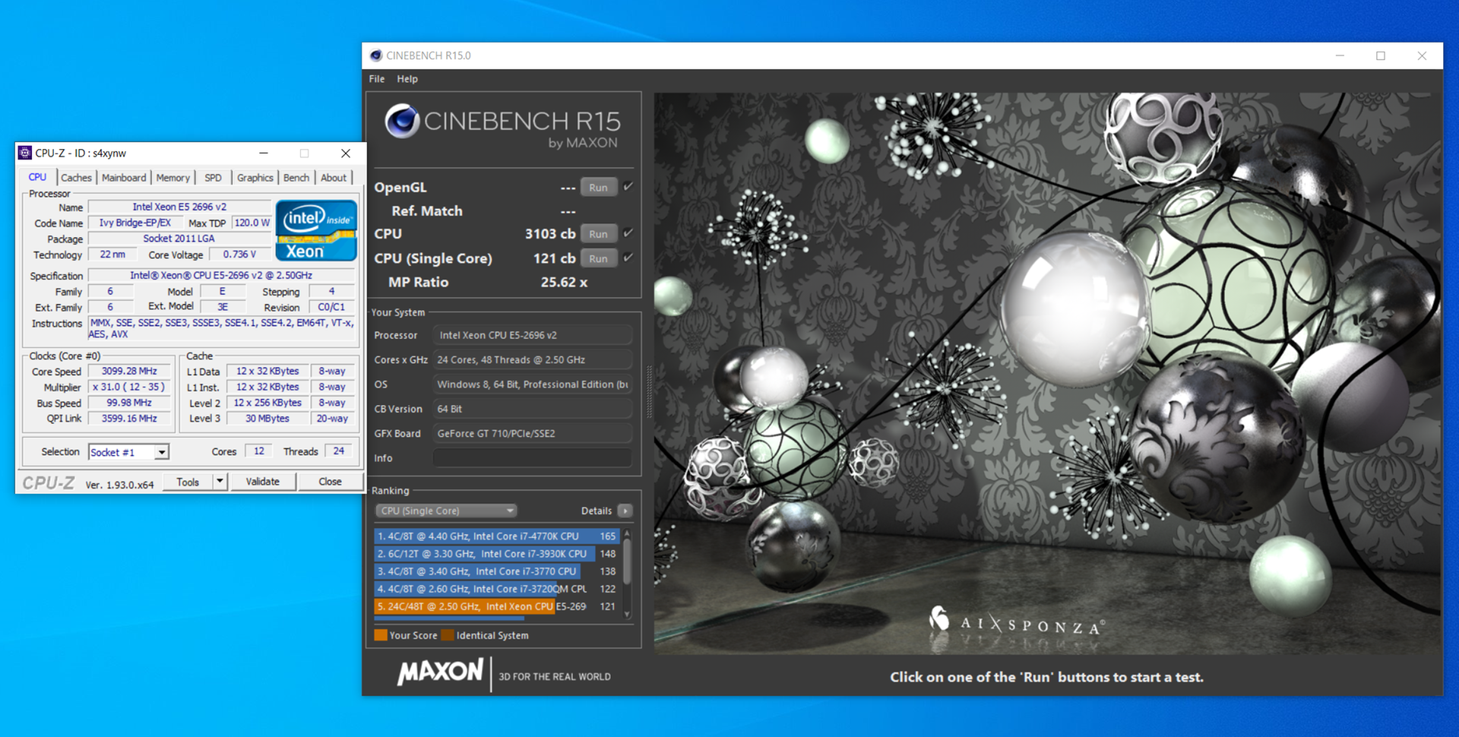The image size is (1459, 737).
Task: Click the OS field Windows 8 64 Bit
Action: pos(532,384)
